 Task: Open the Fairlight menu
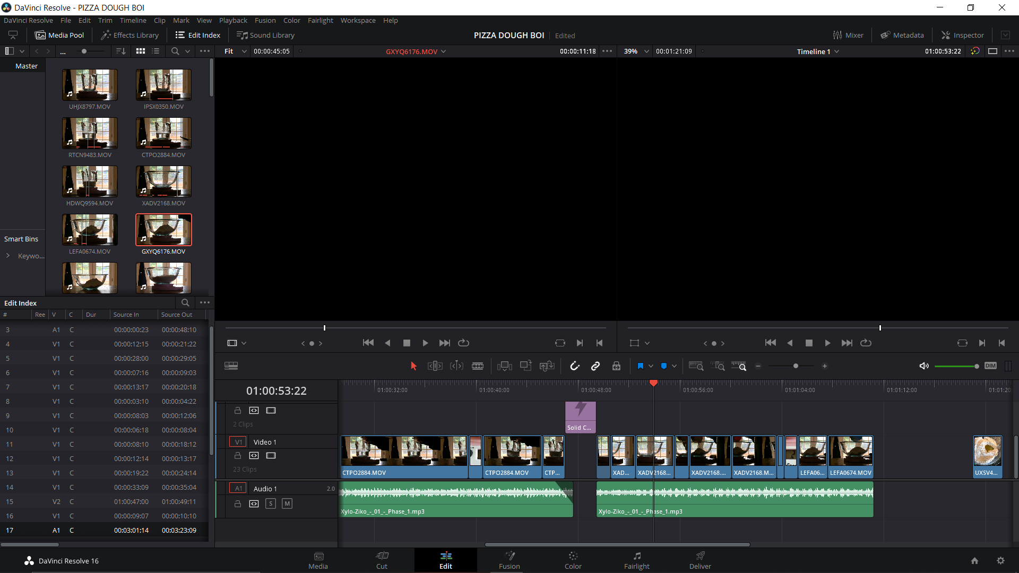tap(321, 20)
